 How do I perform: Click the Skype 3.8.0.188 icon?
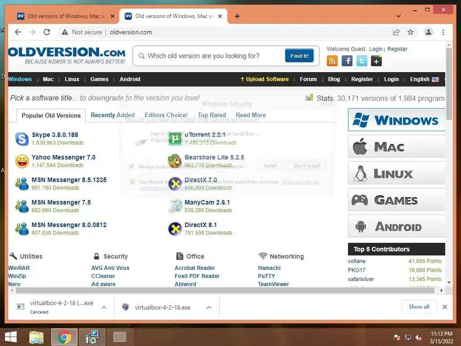(x=22, y=139)
